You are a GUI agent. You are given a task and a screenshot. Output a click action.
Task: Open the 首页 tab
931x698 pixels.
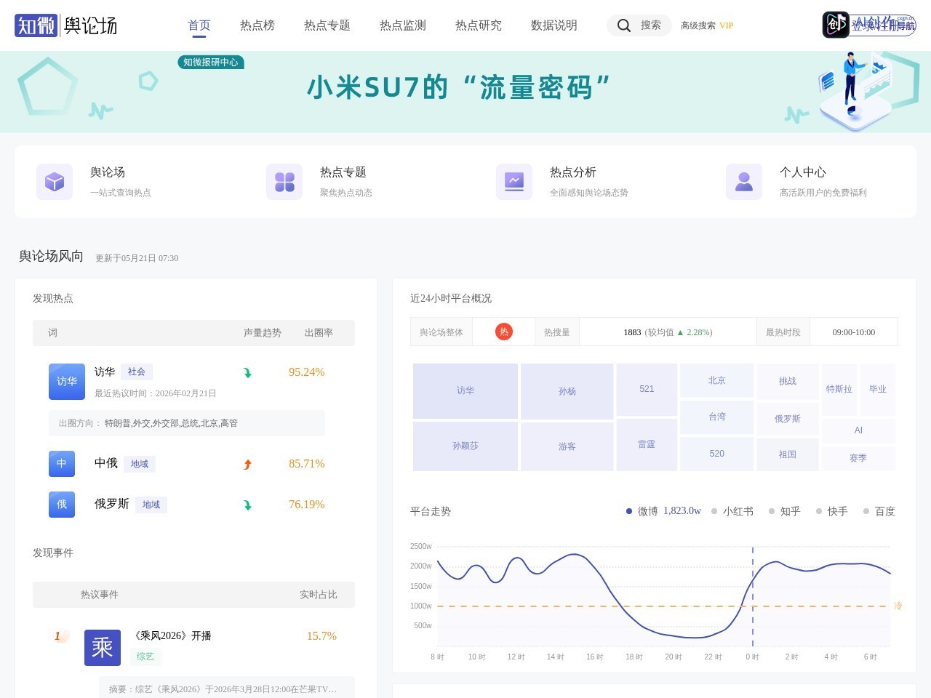click(x=199, y=25)
